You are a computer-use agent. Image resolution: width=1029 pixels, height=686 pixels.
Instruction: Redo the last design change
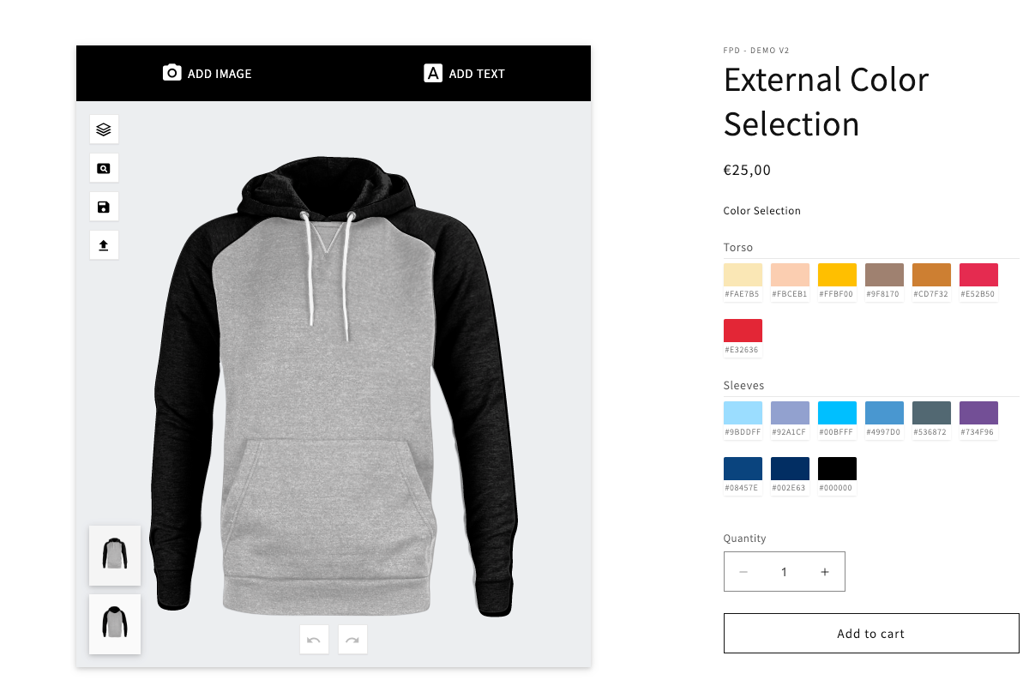tap(352, 639)
